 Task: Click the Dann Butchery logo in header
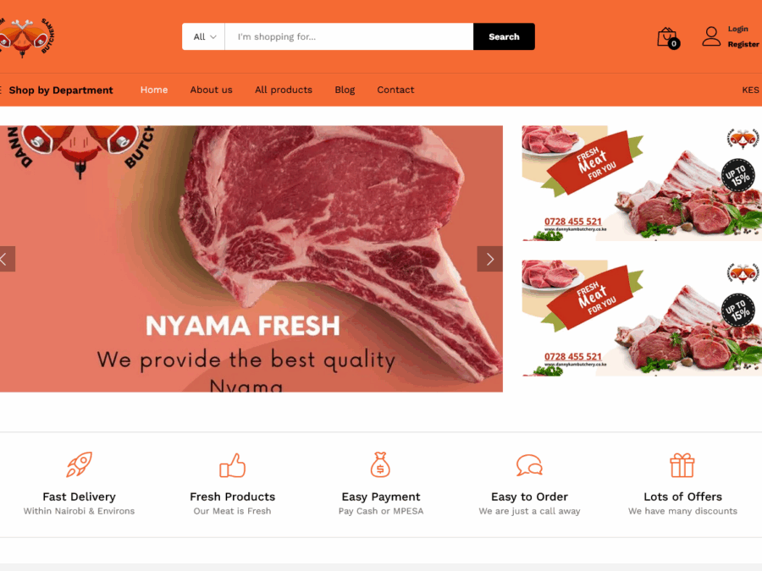point(27,37)
